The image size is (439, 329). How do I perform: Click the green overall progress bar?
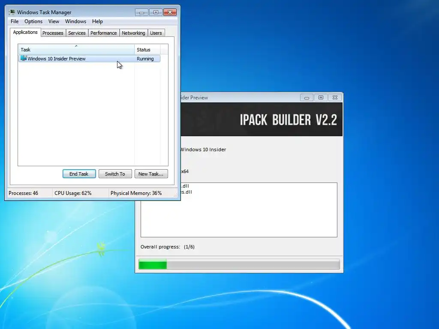tap(239, 264)
